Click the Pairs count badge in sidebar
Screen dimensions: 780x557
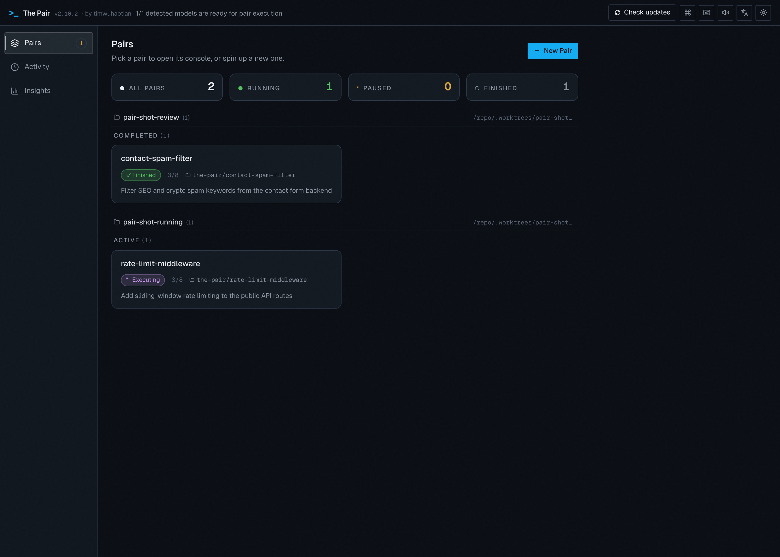(81, 43)
